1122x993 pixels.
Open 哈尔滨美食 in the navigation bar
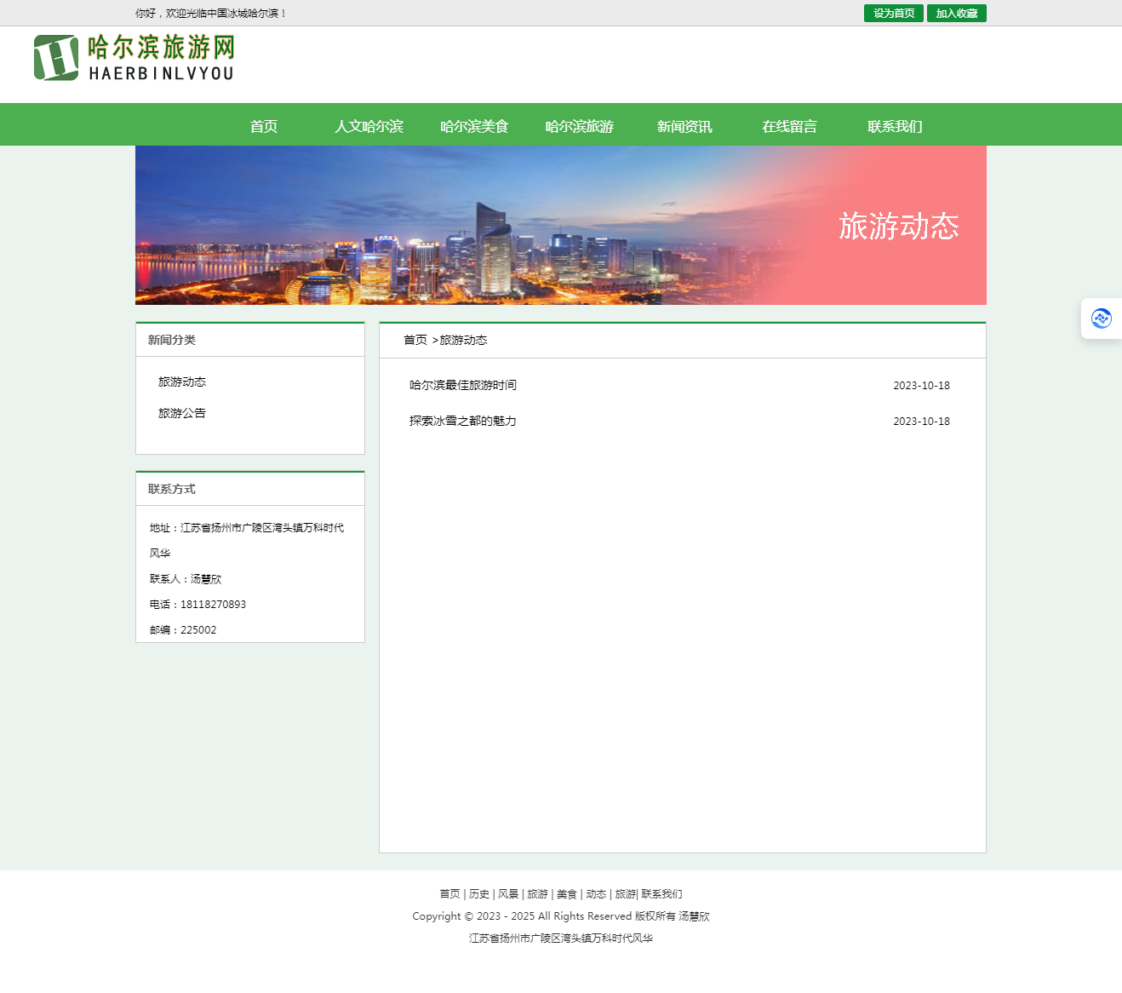(x=474, y=126)
